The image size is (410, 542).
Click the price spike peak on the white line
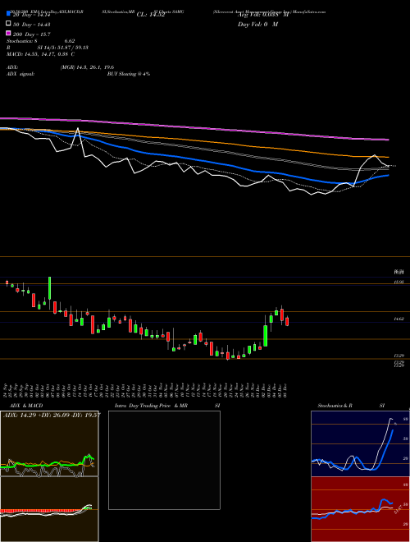coord(78,129)
